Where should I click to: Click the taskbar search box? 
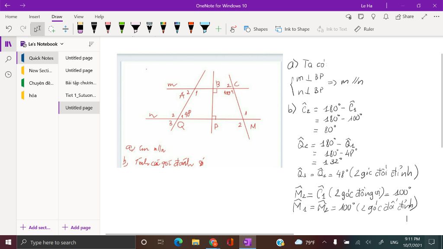(76, 242)
